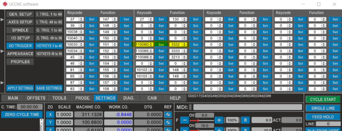Adjust spinner arrows of keycode 37 field
The width and height of the screenshot is (342, 131).
click(81, 19)
